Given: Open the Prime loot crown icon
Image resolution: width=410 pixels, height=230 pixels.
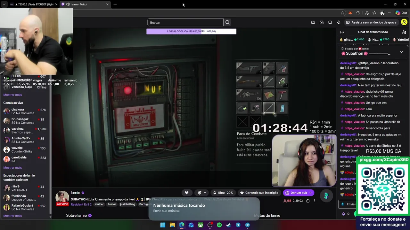Looking at the screenshot, I should 313,22.
